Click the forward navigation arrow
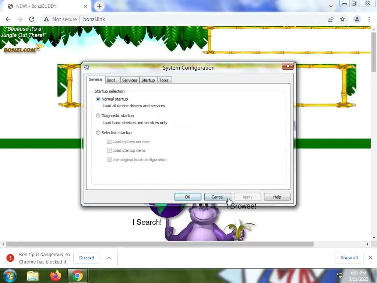Image resolution: width=377 pixels, height=283 pixels. pos(20,19)
